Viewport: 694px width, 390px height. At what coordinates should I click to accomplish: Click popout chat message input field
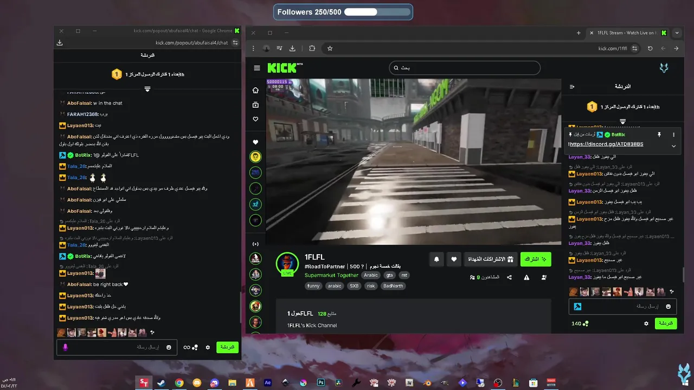click(x=117, y=347)
